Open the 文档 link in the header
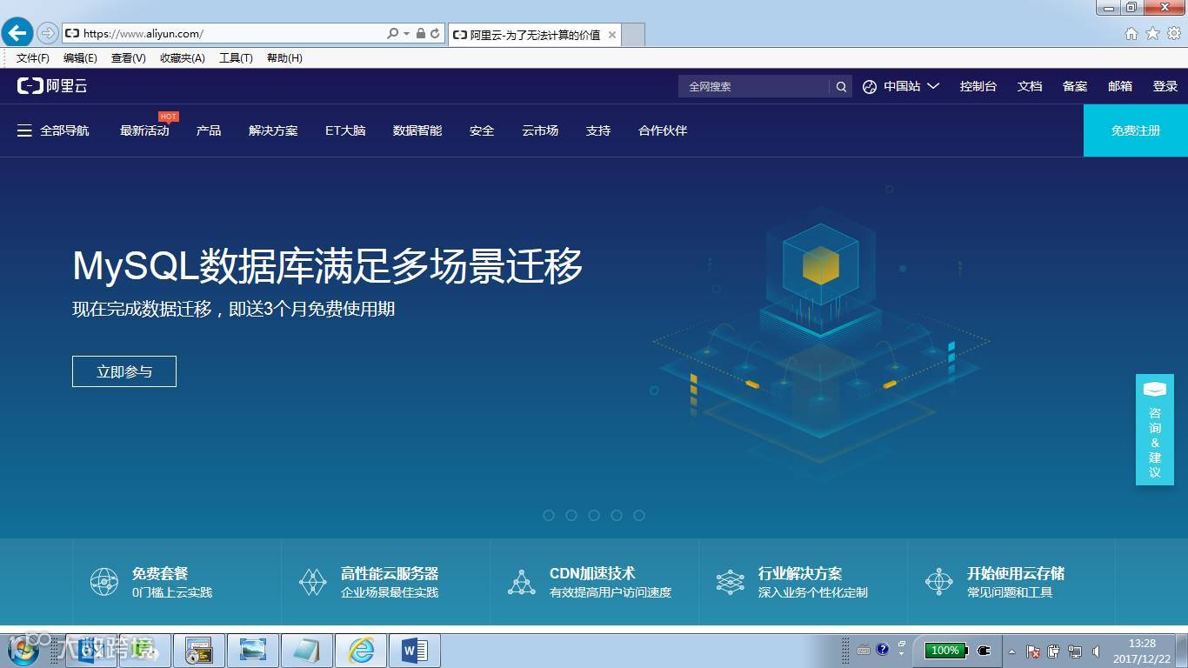 1030,86
